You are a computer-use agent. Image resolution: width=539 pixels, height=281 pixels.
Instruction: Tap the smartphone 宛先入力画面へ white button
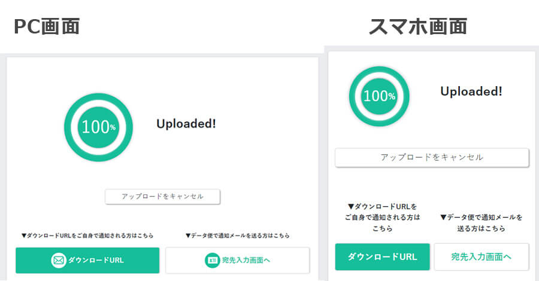[482, 256]
